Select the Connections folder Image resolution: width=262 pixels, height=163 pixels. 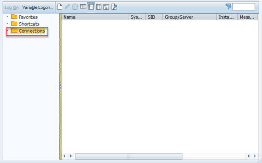(28, 31)
